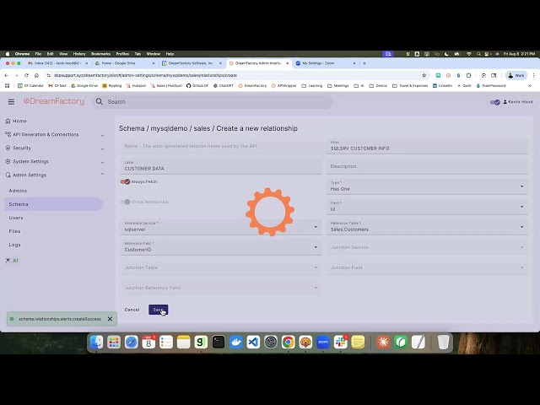Toggle the Virtual Relationship switch
This screenshot has height=405, width=540.
125,202
